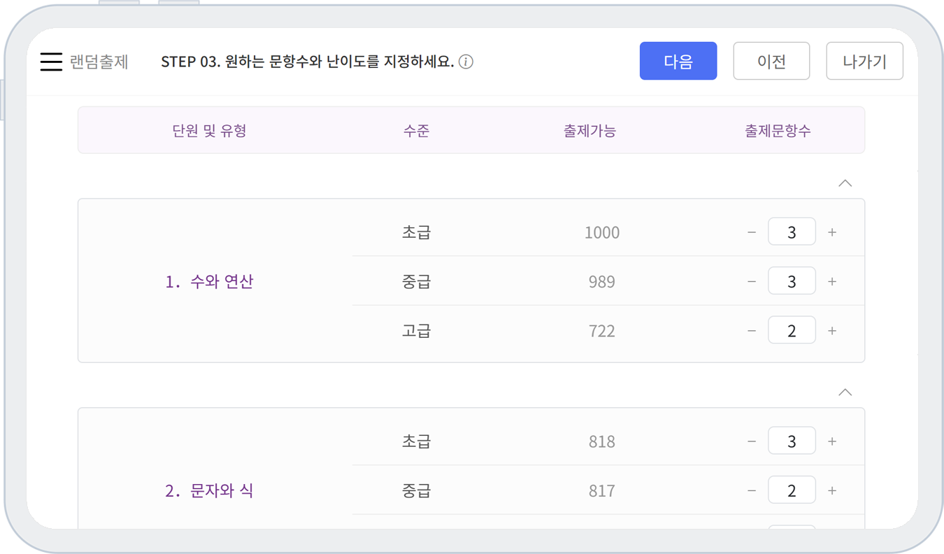Decrease 문자와 식 중급 question count
The image size is (944, 554).
[752, 490]
